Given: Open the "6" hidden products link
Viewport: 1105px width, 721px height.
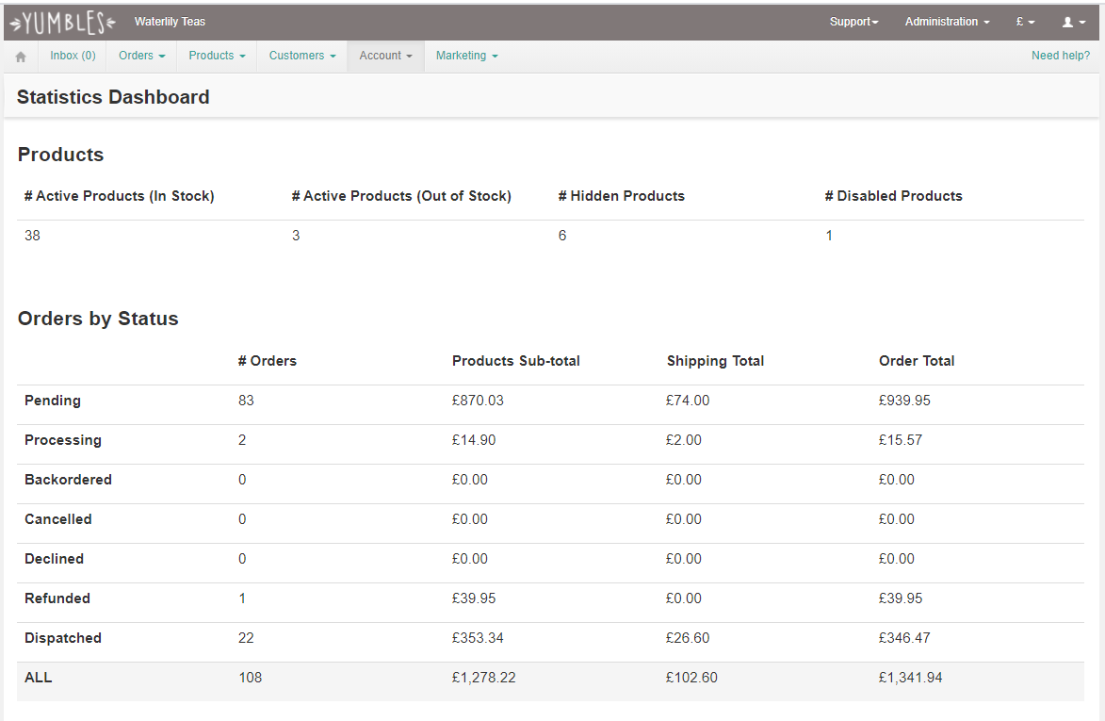Looking at the screenshot, I should (x=561, y=236).
